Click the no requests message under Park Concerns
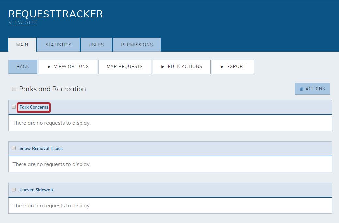339x223 pixels. pyautogui.click(x=52, y=123)
